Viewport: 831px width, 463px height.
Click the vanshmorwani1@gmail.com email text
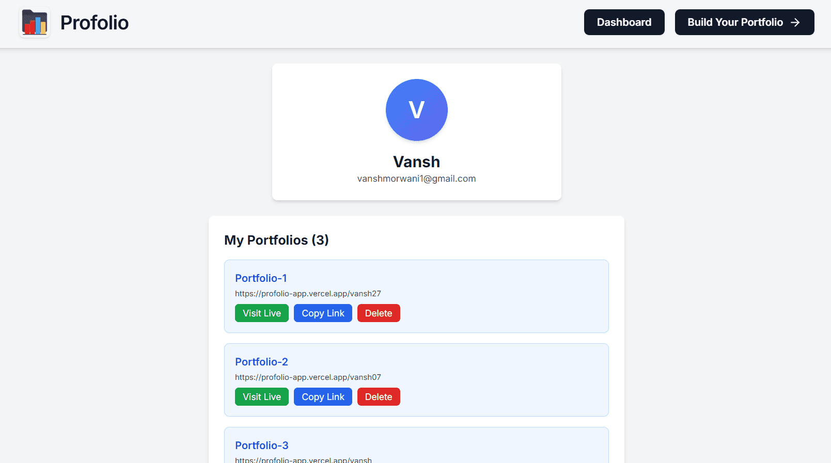coord(416,179)
